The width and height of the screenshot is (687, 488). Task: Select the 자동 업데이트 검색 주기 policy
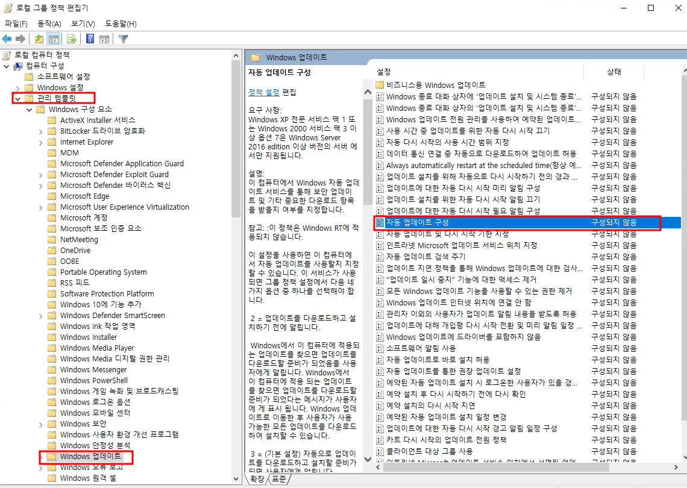click(x=425, y=257)
